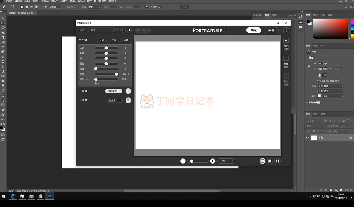Click the info icon in Portraiture
Viewport: 354px width, 207px height.
286,30
